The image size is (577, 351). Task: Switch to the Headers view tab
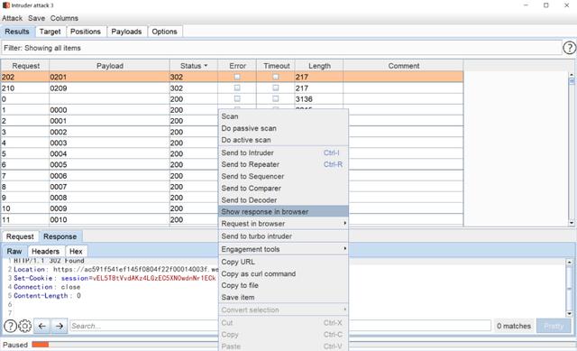(46, 251)
